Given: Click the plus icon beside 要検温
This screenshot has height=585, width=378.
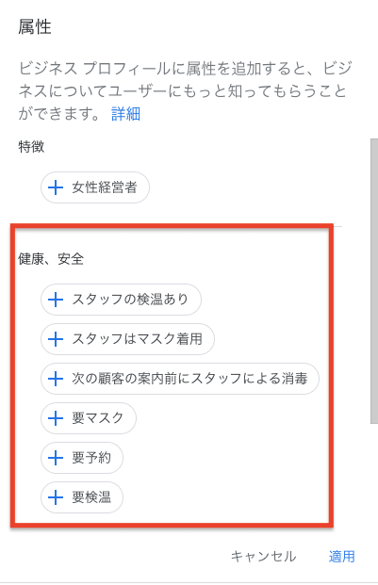Looking at the screenshot, I should coord(56,497).
